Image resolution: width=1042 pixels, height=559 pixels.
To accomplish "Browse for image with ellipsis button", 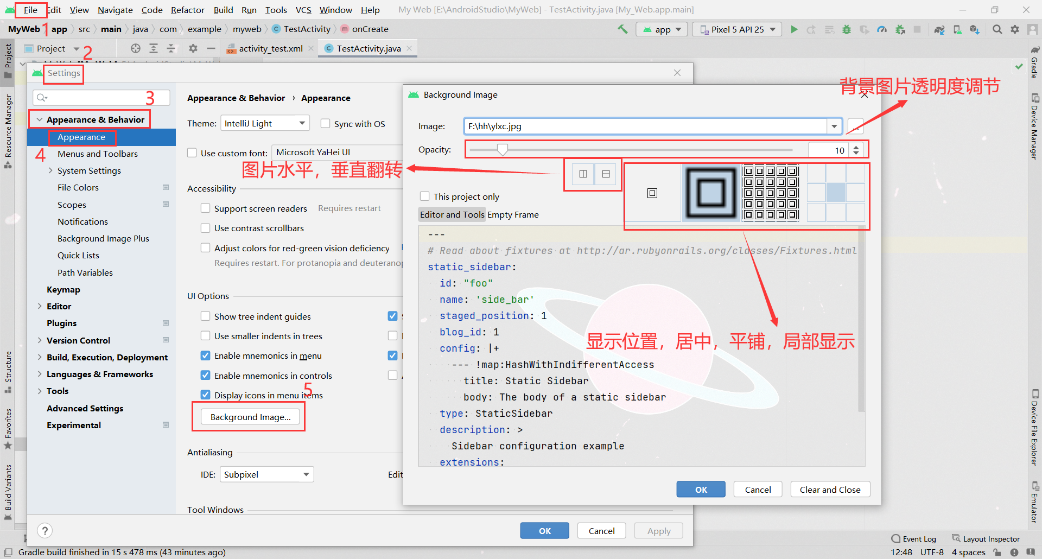I will tap(855, 126).
